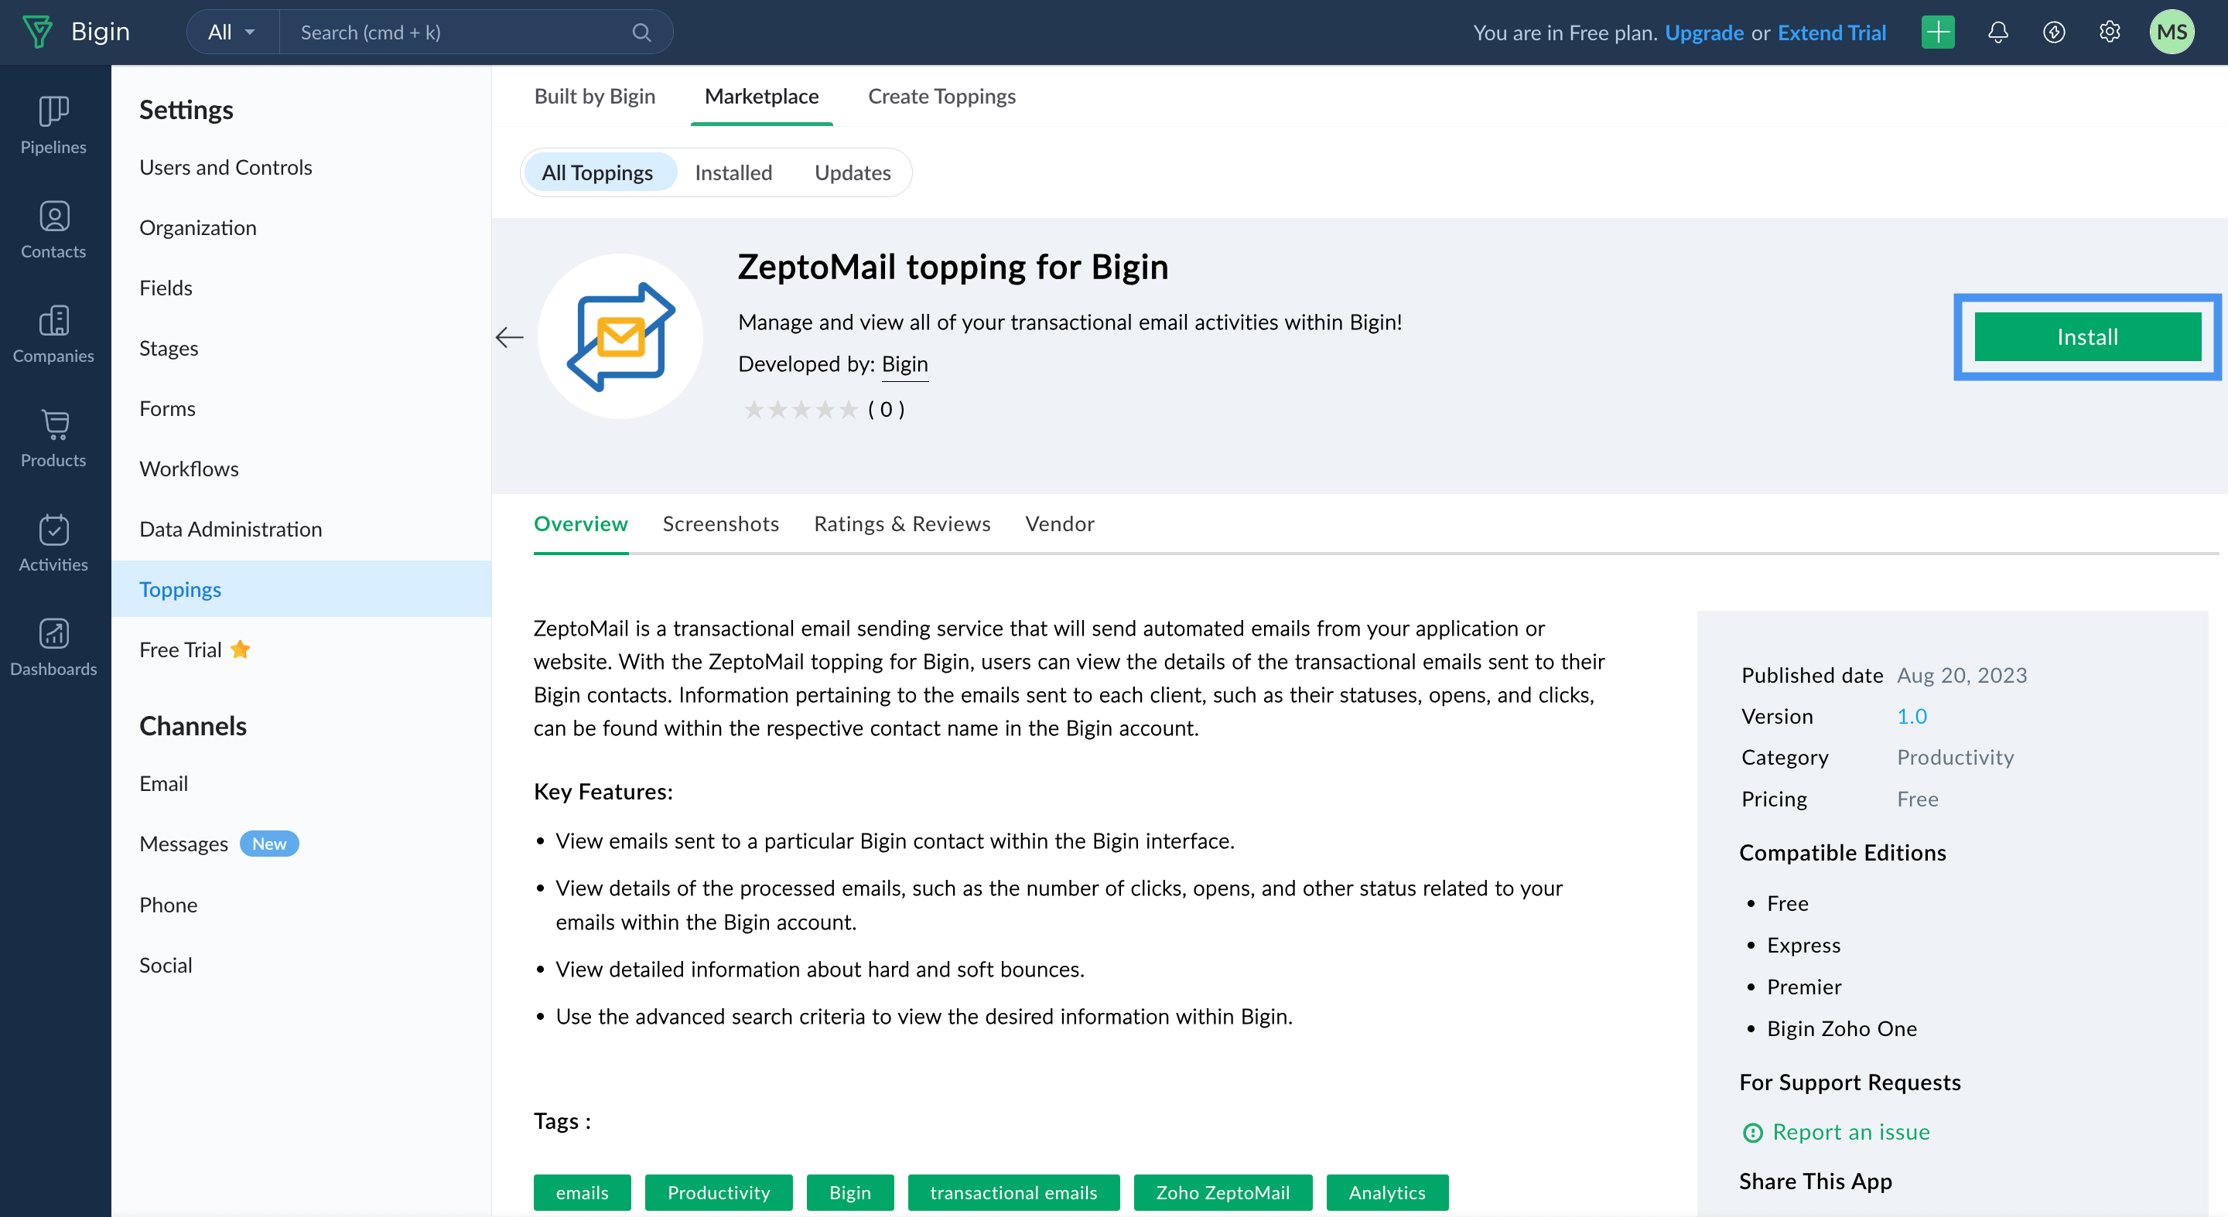2228x1217 pixels.
Task: Click the green plus quick-create icon
Action: coord(1937,32)
